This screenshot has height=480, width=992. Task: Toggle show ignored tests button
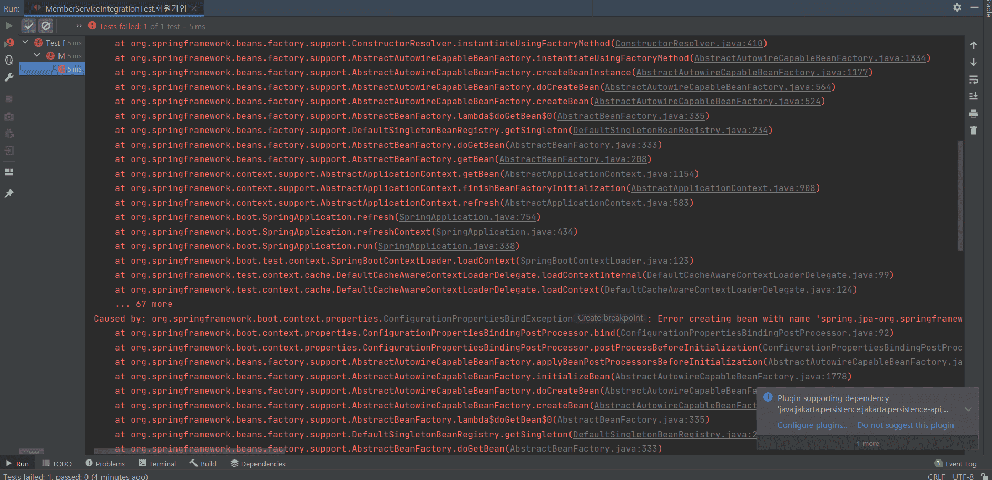coord(46,26)
